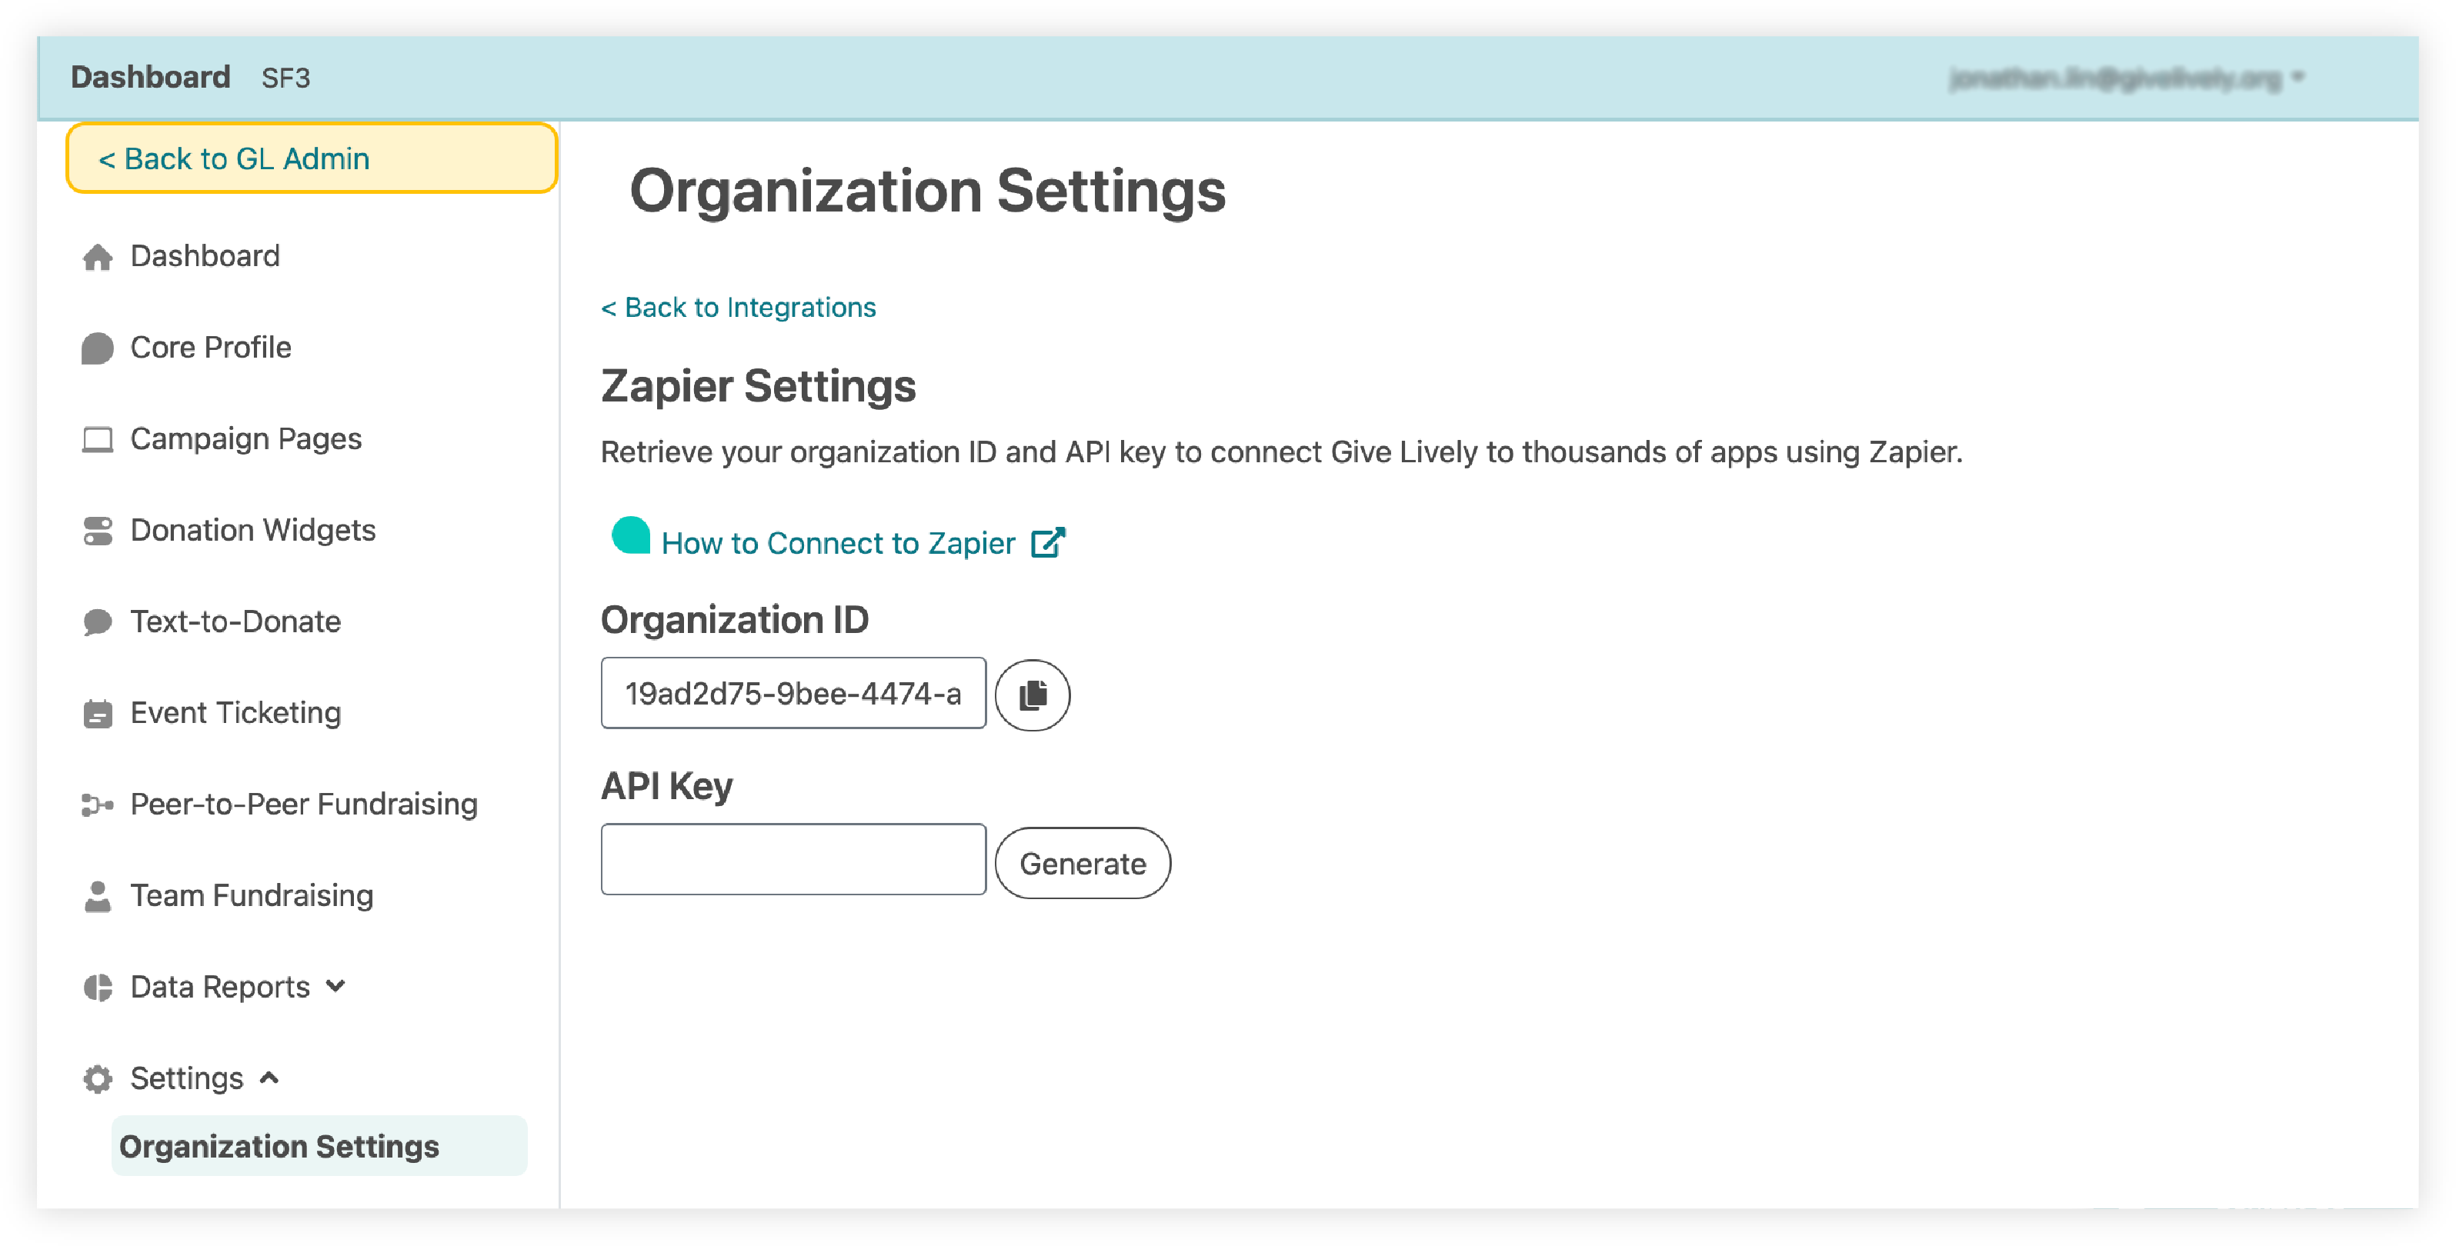Open Campaign Pages from sidebar

[246, 438]
